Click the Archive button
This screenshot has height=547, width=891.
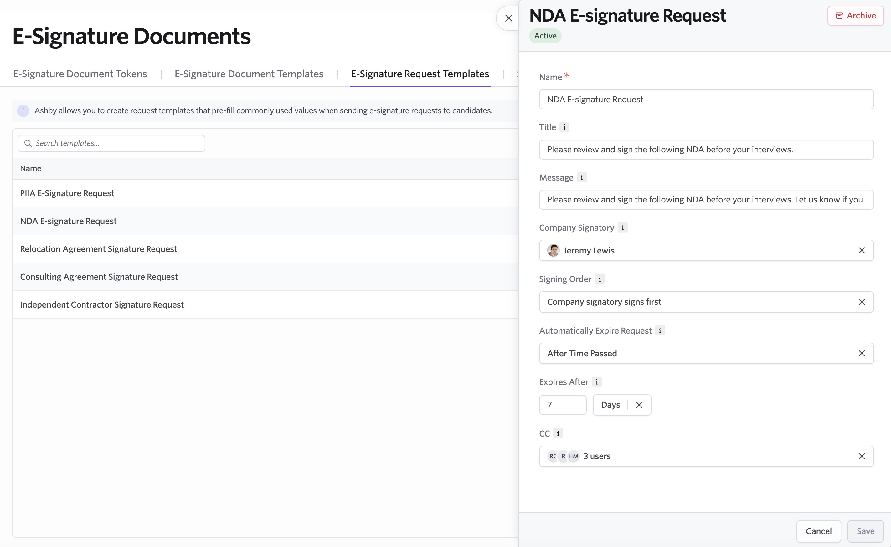click(x=855, y=16)
